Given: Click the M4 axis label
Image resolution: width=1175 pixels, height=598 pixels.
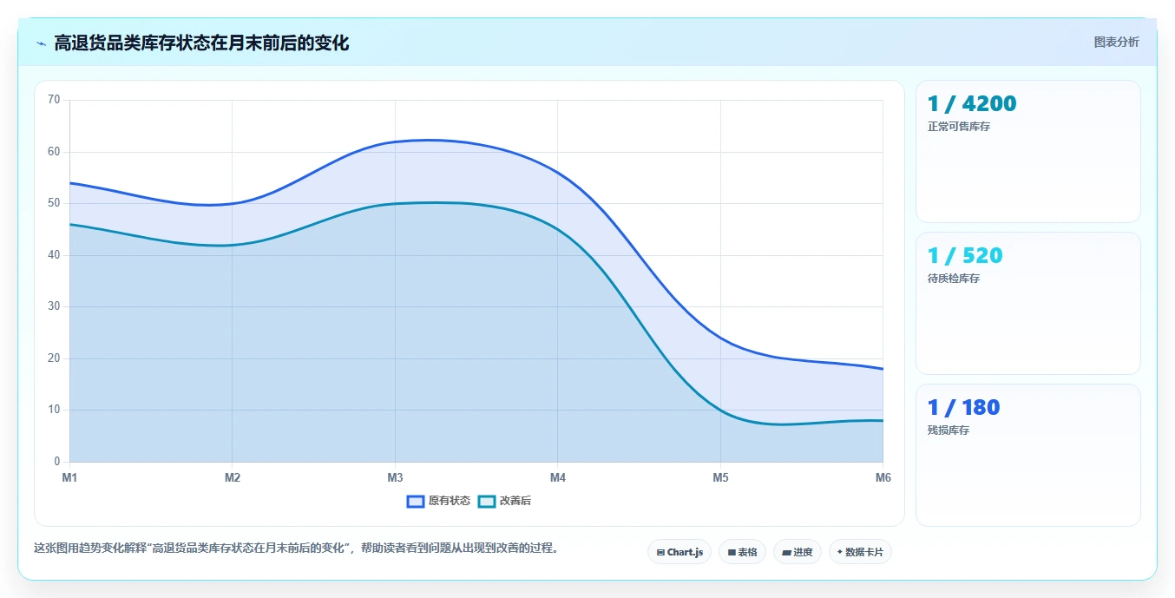Looking at the screenshot, I should [x=558, y=477].
